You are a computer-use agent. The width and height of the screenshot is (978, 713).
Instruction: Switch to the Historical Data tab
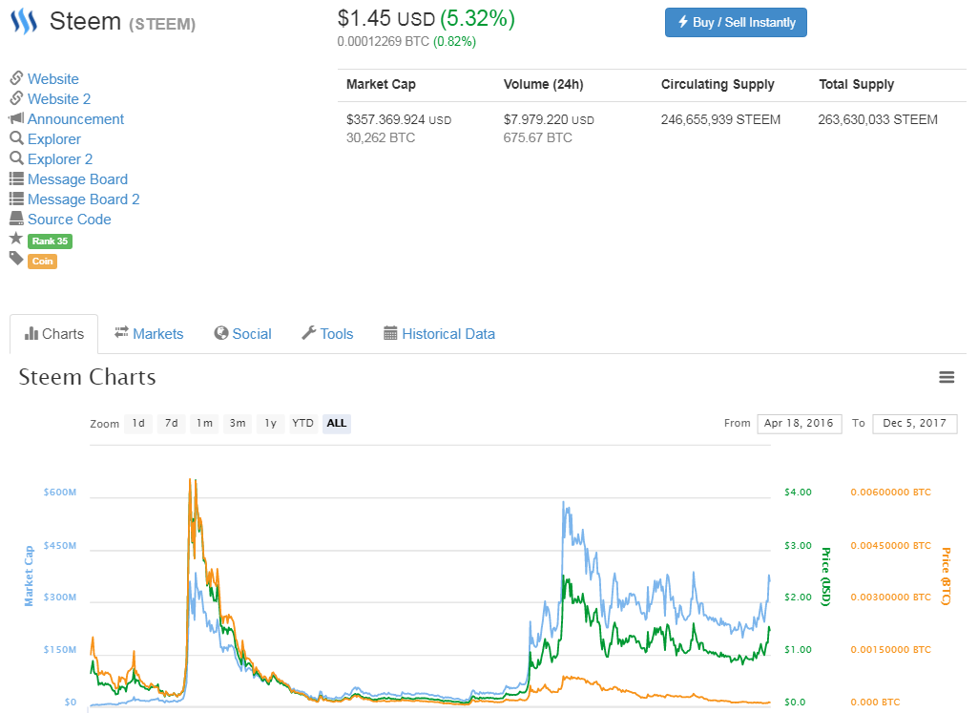[439, 334]
